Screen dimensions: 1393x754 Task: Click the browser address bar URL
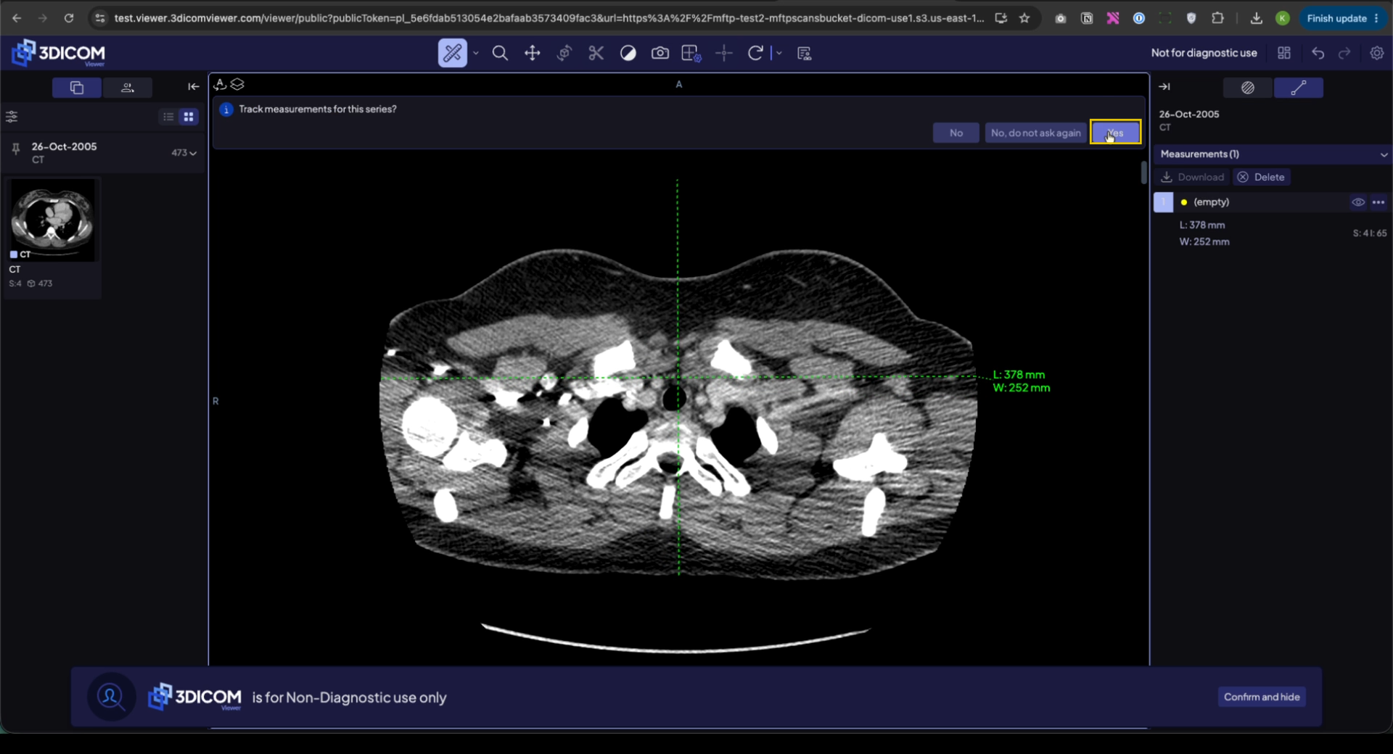(549, 18)
